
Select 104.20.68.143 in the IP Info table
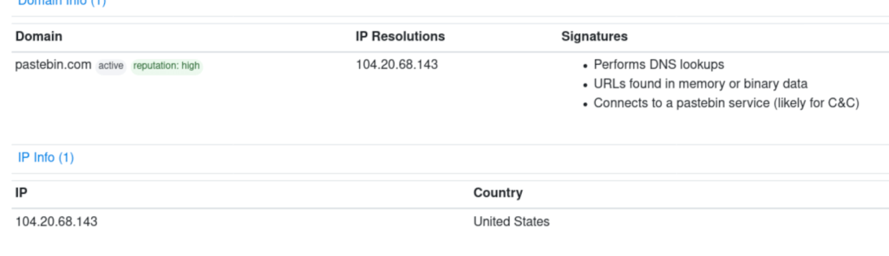tap(56, 222)
